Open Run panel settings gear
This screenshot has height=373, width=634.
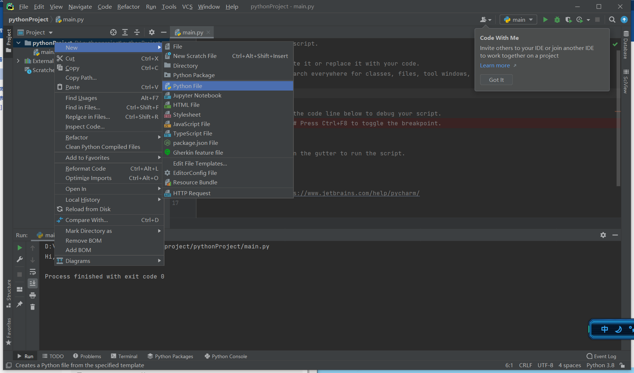[x=603, y=235]
